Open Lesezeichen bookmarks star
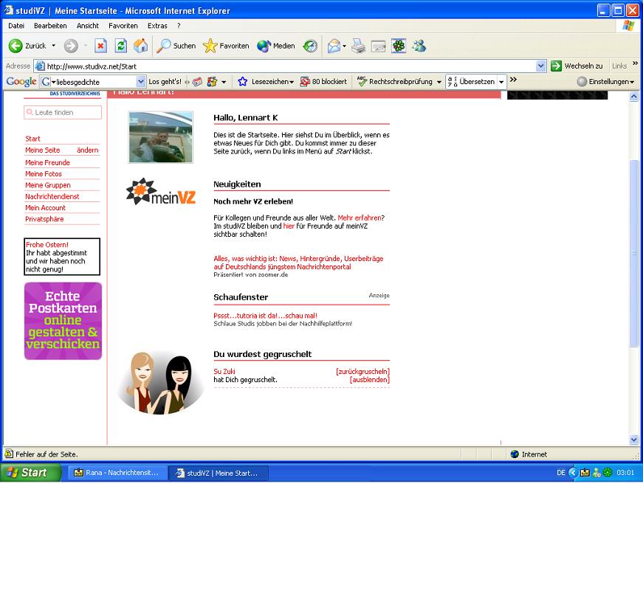The height and width of the screenshot is (610, 643). coord(266,82)
